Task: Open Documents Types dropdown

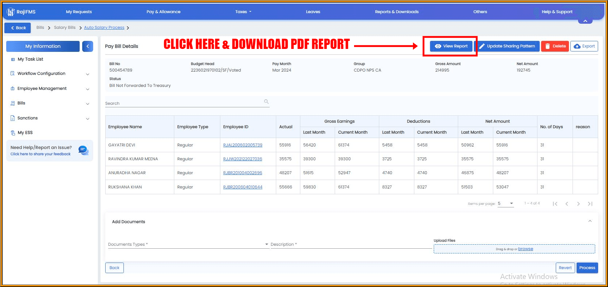Action: pyautogui.click(x=188, y=244)
